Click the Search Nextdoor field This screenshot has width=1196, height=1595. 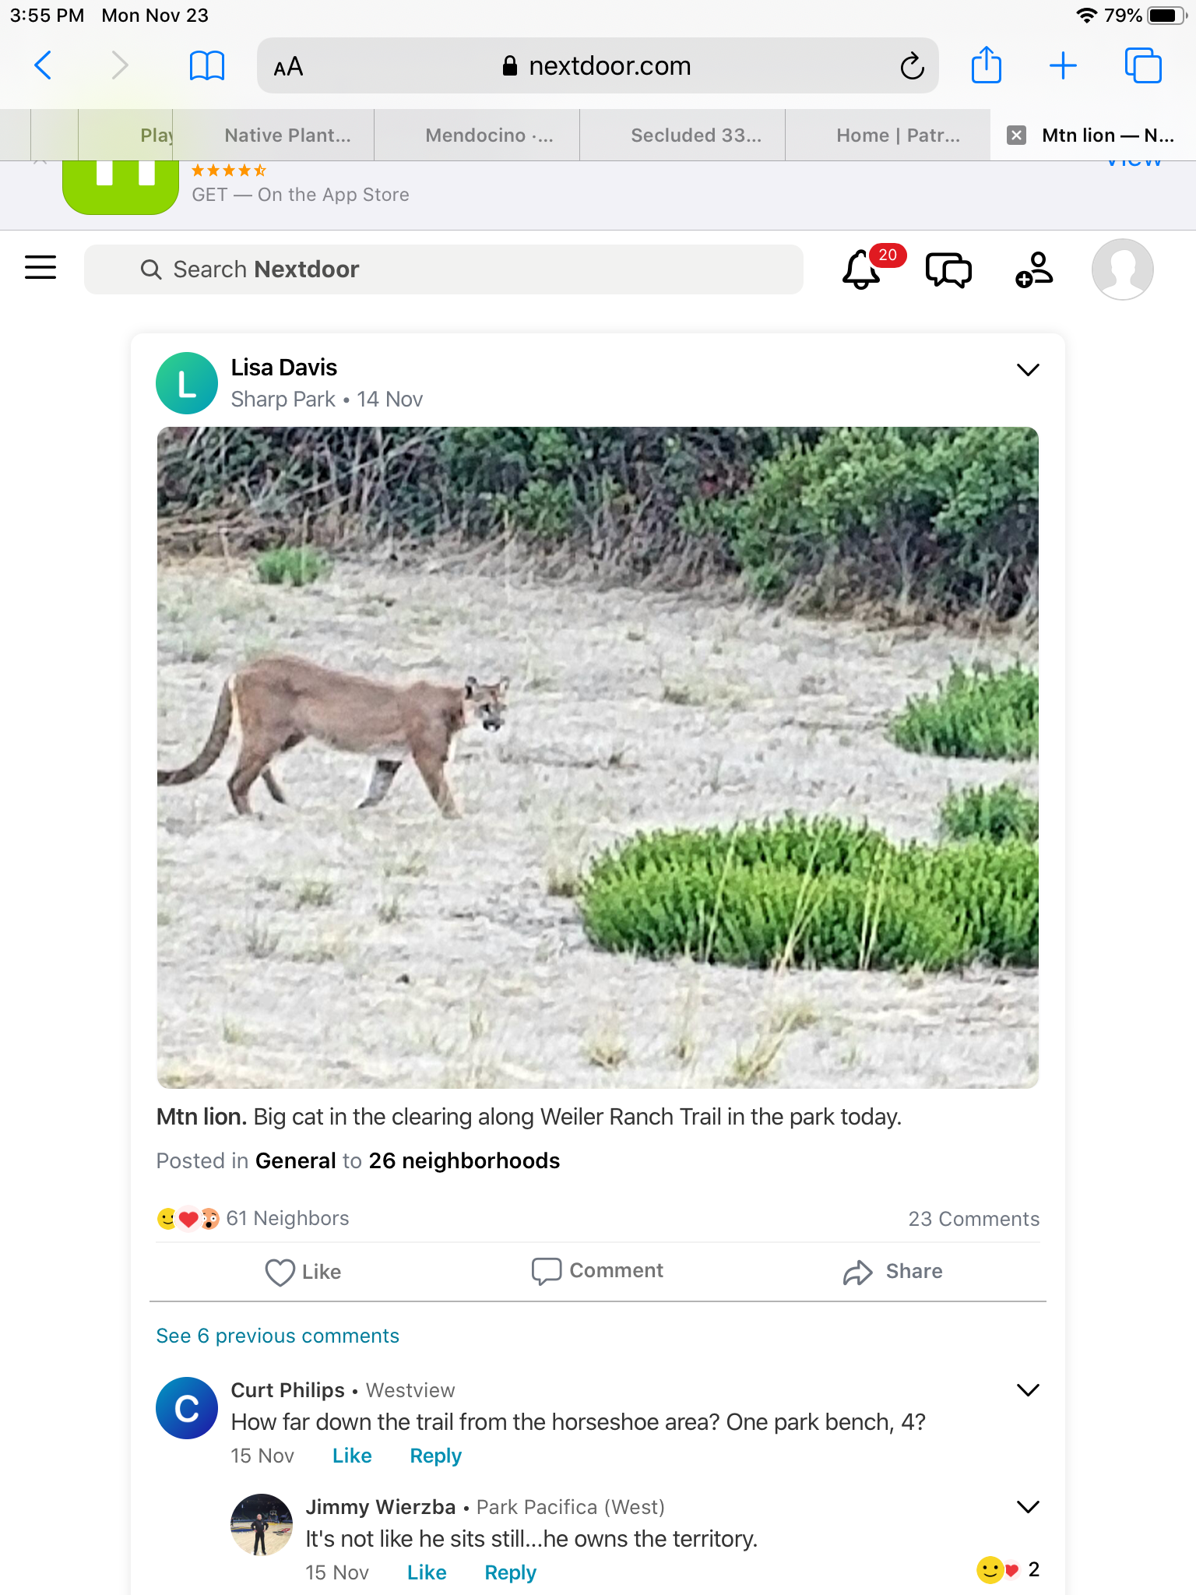[x=444, y=269]
